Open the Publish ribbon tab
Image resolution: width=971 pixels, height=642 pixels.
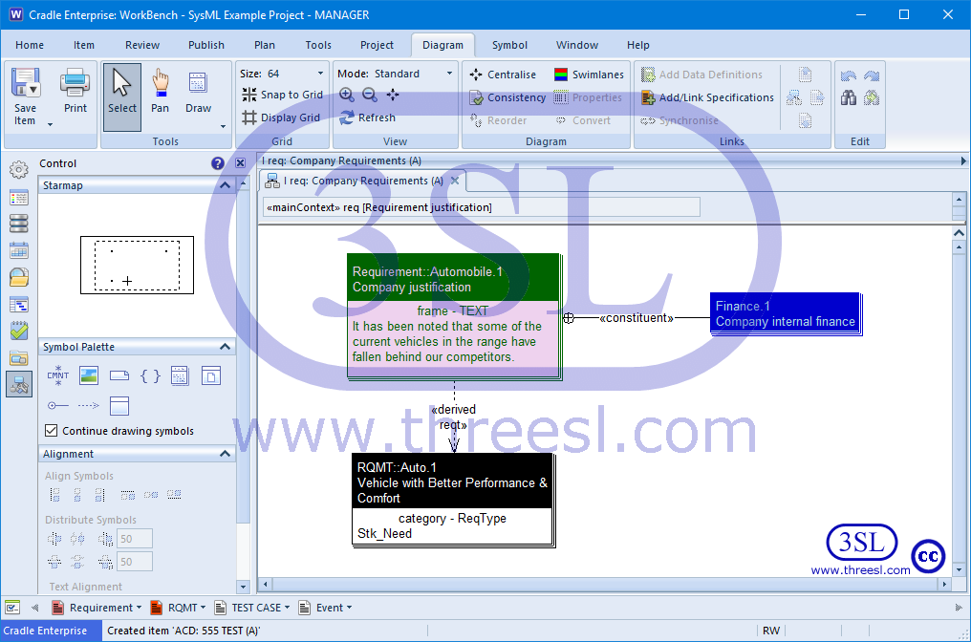[x=206, y=45]
